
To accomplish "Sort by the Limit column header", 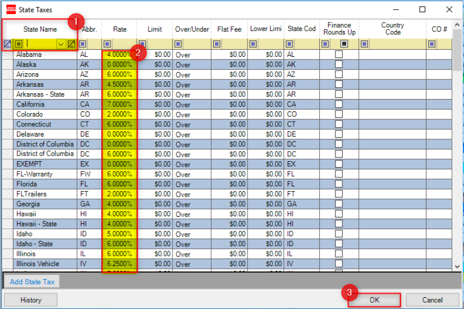I will click(154, 29).
